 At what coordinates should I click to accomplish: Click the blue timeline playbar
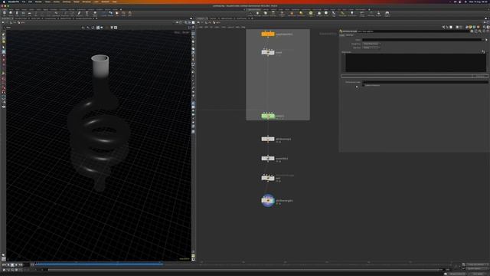(100, 264)
